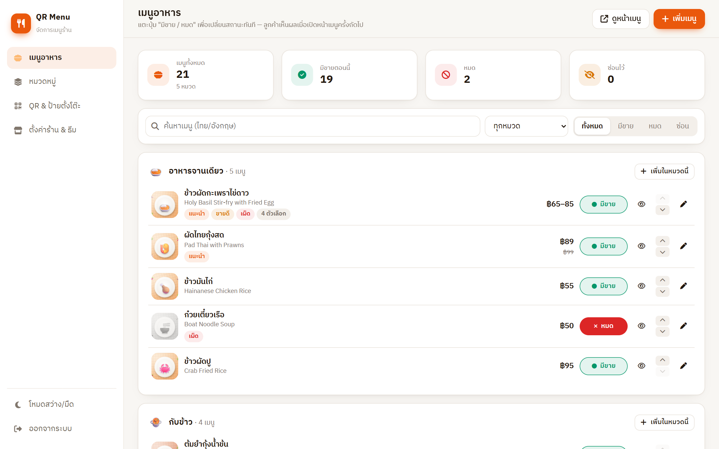Hide ข้าวผัดปู using eye icon

tap(641, 366)
